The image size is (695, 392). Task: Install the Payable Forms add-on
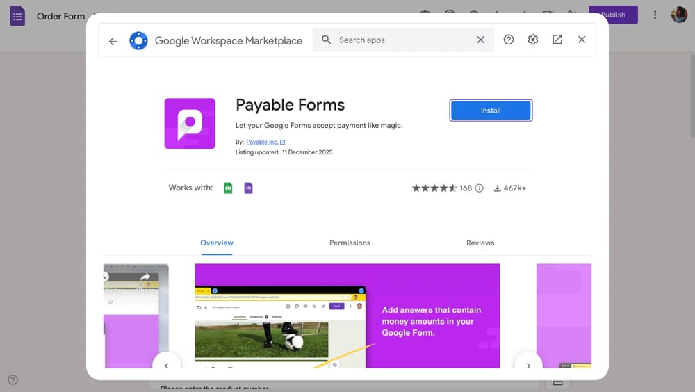point(491,111)
